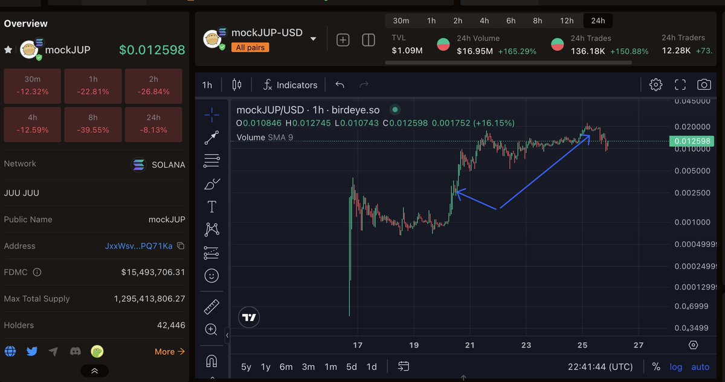Select the Text annotation tool
This screenshot has height=382, width=725.
211,207
